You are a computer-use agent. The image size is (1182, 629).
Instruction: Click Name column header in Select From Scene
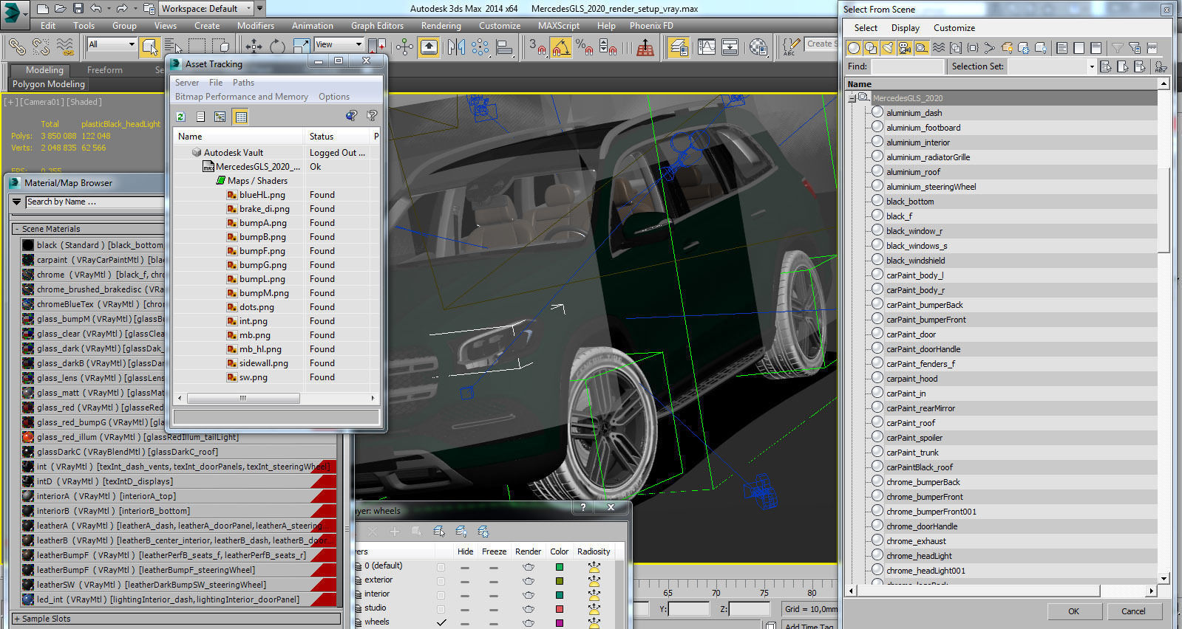point(1001,84)
